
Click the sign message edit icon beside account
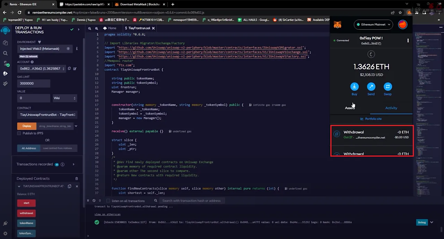[75, 69]
